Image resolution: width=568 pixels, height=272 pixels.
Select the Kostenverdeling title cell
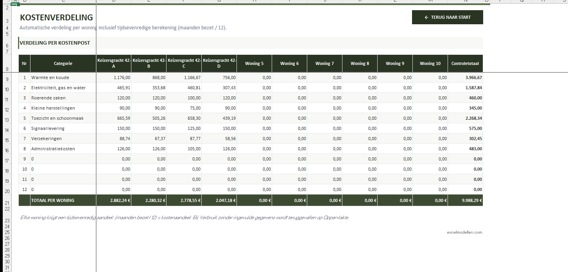56,18
